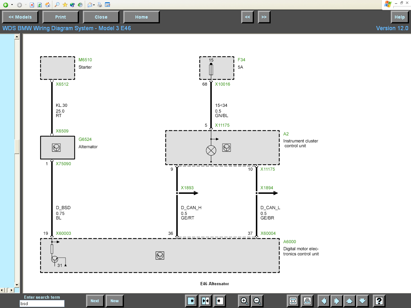Click the move-panel-right arrow icon
This screenshot has height=308, width=411.
(x=191, y=301)
